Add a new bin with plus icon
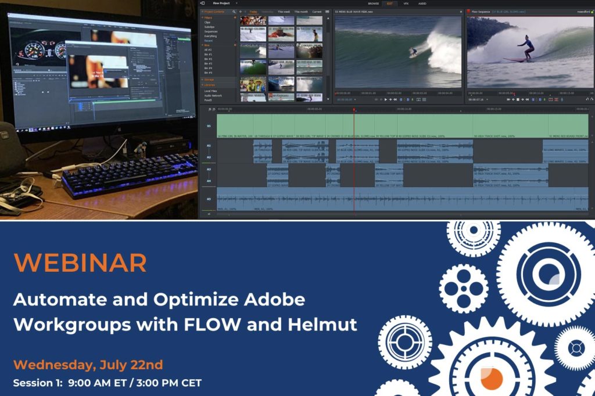This screenshot has height=396, width=595. [235, 45]
